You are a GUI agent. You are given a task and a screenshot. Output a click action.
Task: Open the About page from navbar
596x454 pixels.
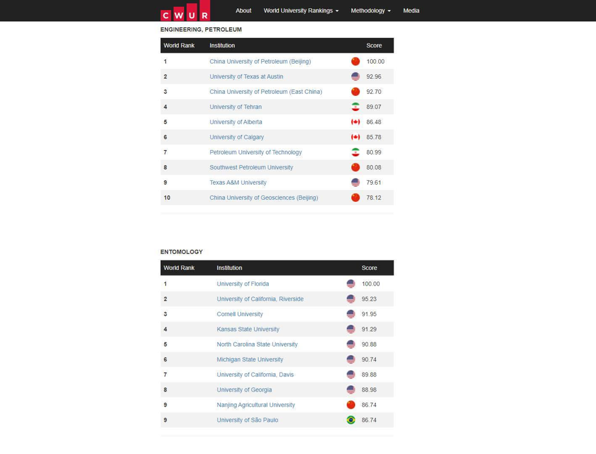[x=243, y=11]
